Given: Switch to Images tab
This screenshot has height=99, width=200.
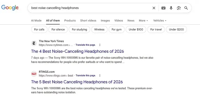Looking at the screenshot, I should [105, 21].
